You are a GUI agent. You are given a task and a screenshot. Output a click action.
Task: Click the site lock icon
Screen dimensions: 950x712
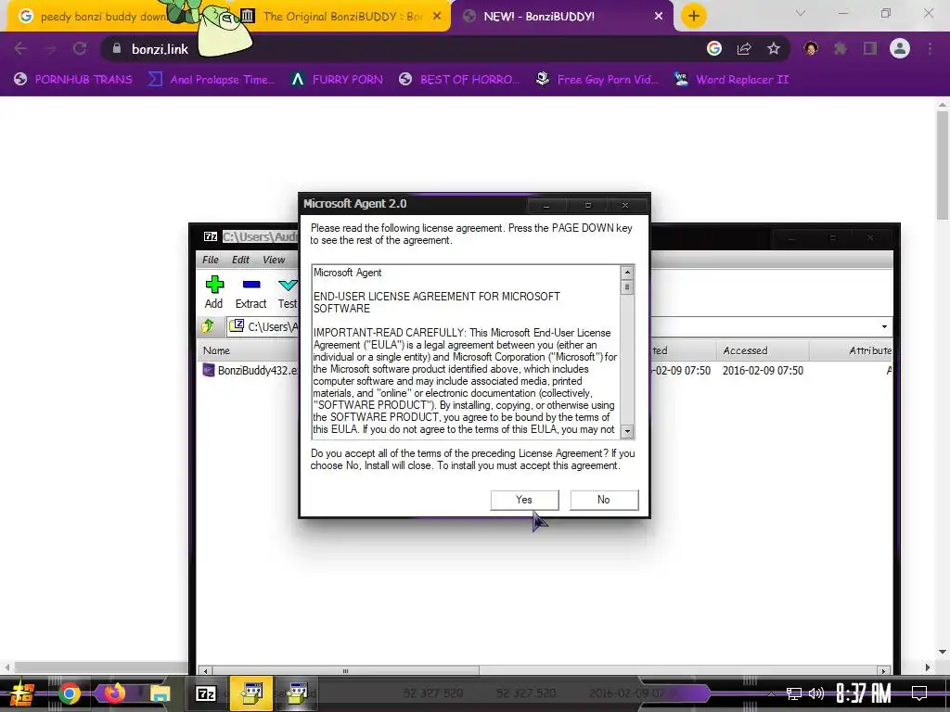click(x=117, y=48)
